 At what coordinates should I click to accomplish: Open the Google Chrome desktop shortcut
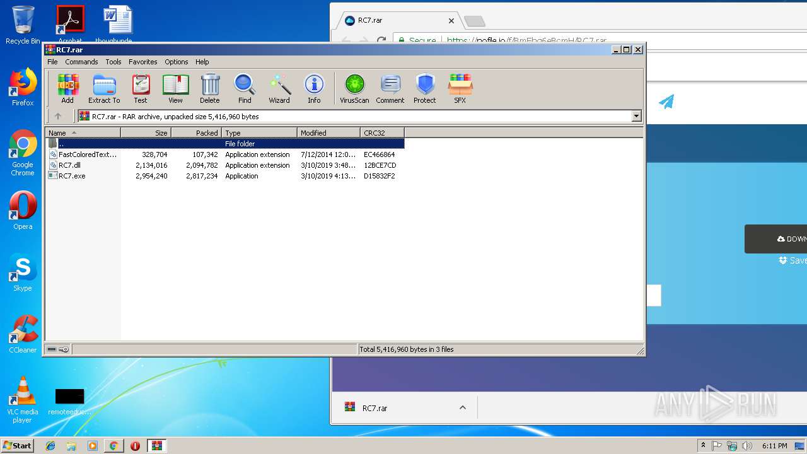(23, 153)
